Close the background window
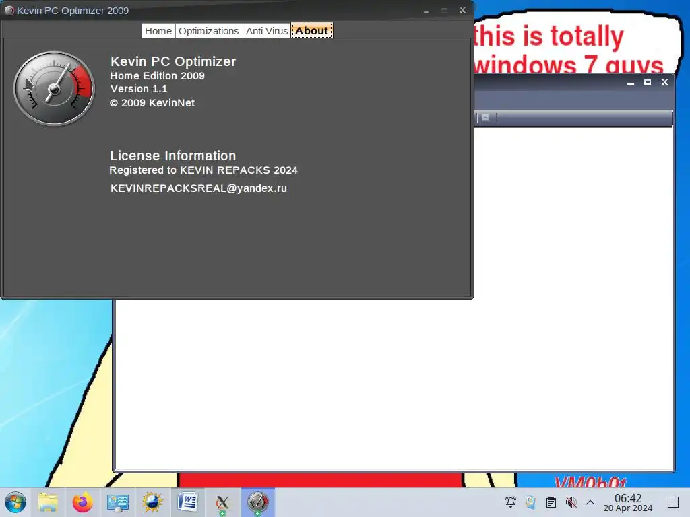The height and width of the screenshot is (517, 690). [664, 82]
